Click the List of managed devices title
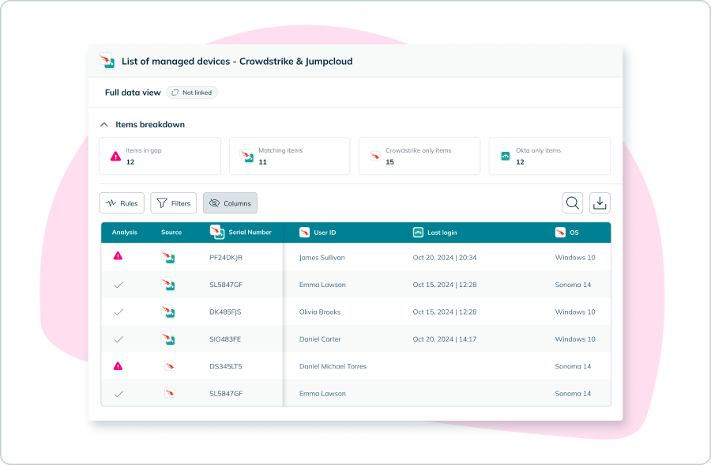 click(x=237, y=62)
